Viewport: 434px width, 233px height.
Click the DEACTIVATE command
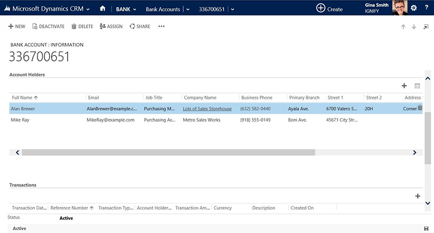48,26
